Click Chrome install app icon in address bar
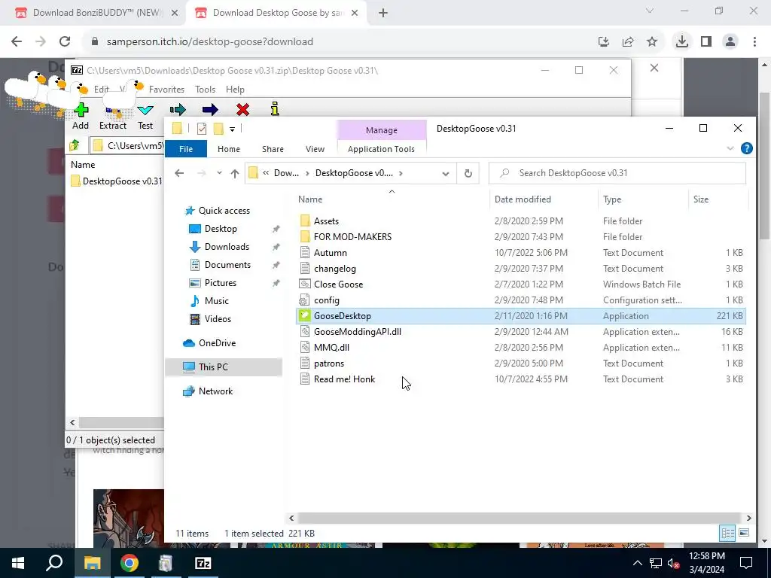This screenshot has width=771, height=578. click(x=604, y=42)
